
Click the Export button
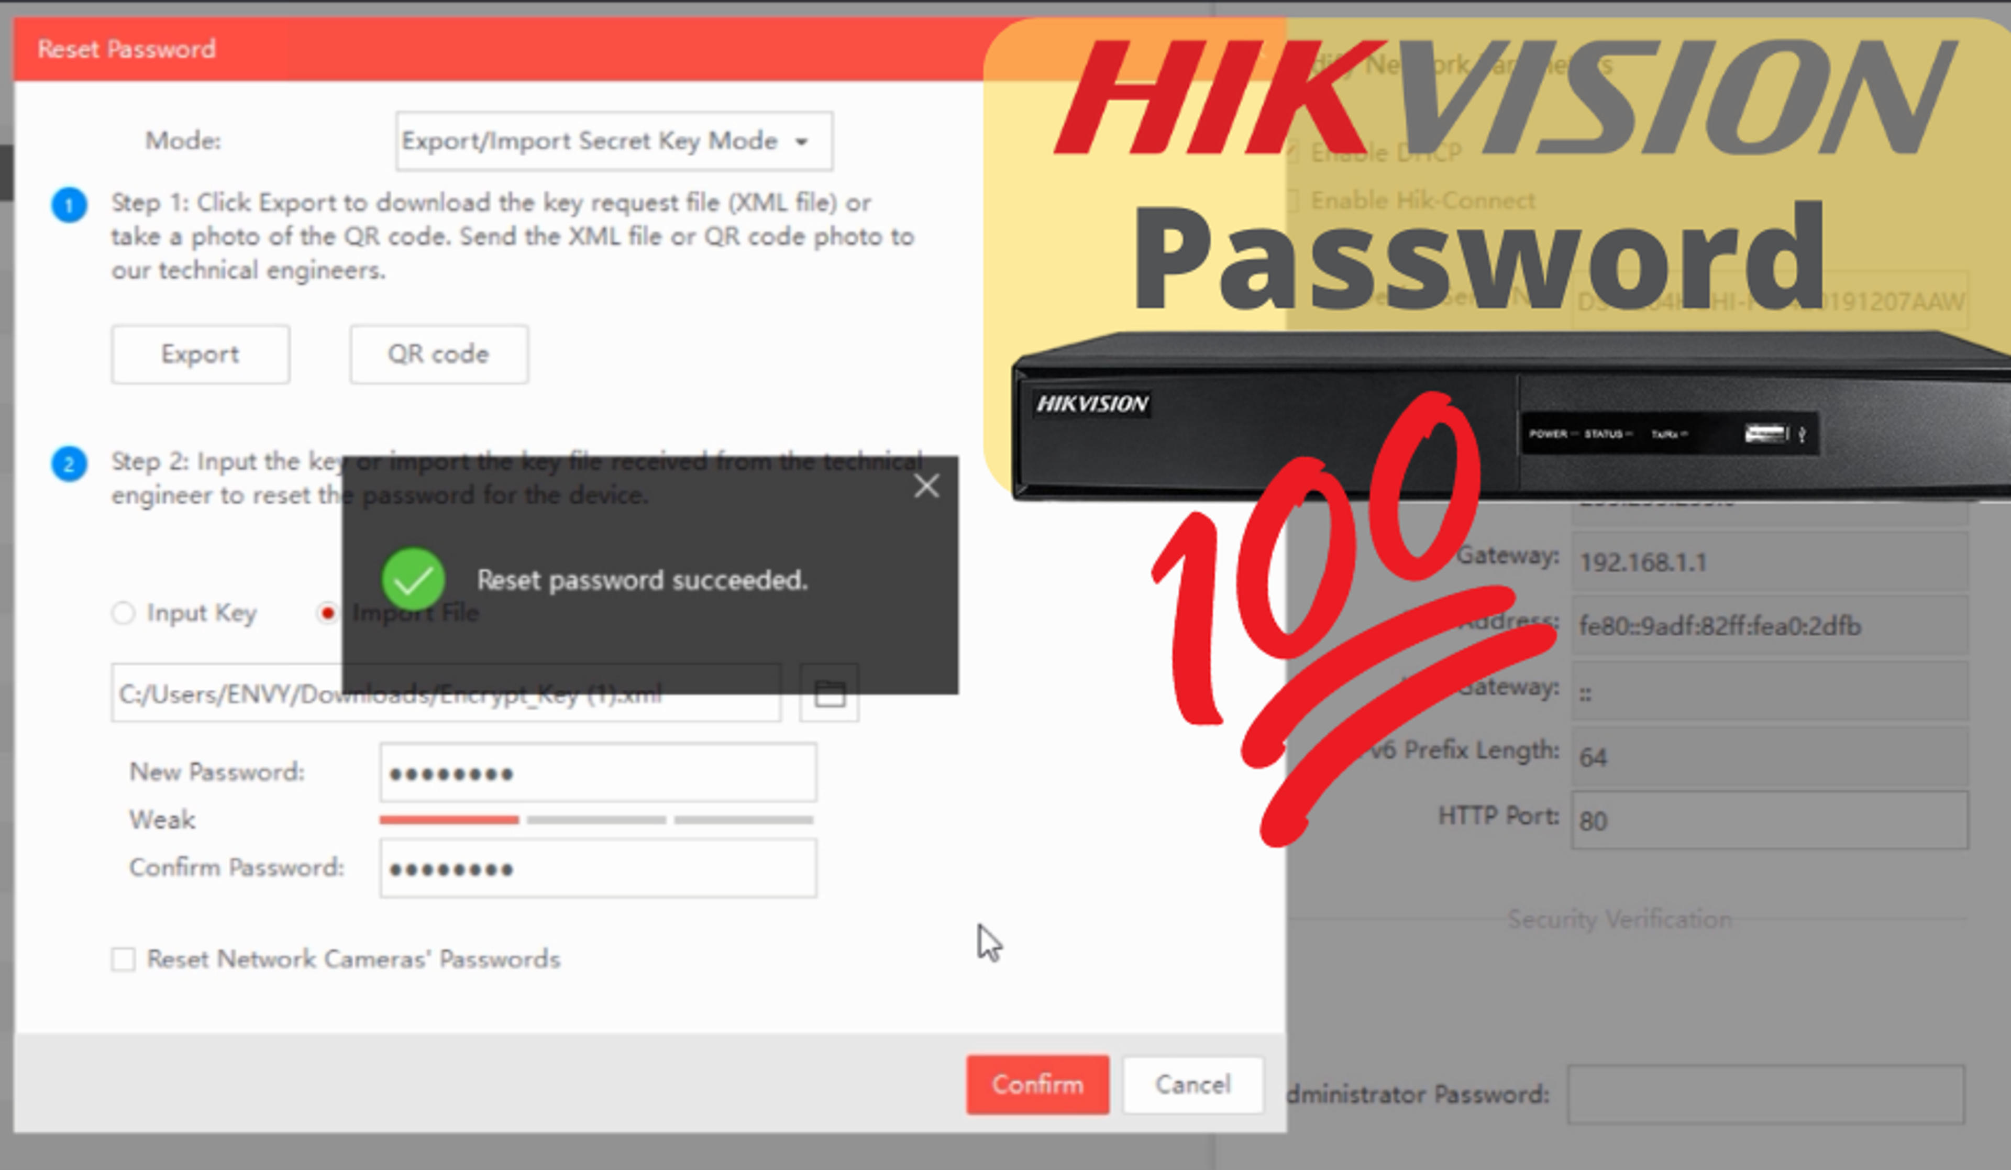[x=200, y=354]
